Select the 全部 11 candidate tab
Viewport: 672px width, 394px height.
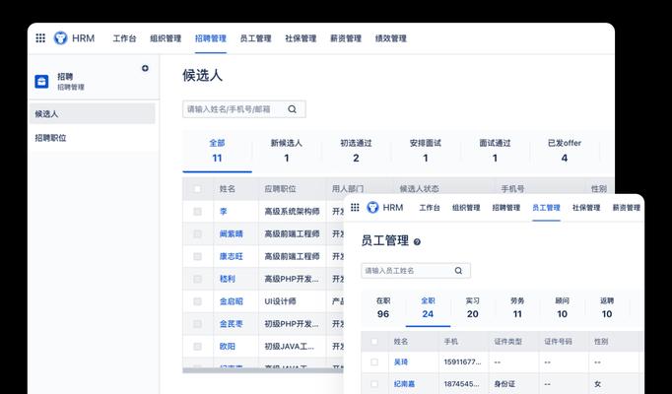click(x=217, y=151)
